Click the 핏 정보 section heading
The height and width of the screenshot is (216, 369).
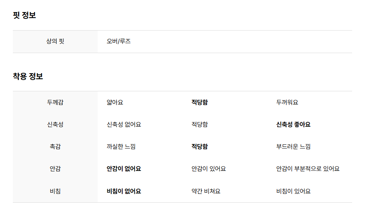[24, 15]
